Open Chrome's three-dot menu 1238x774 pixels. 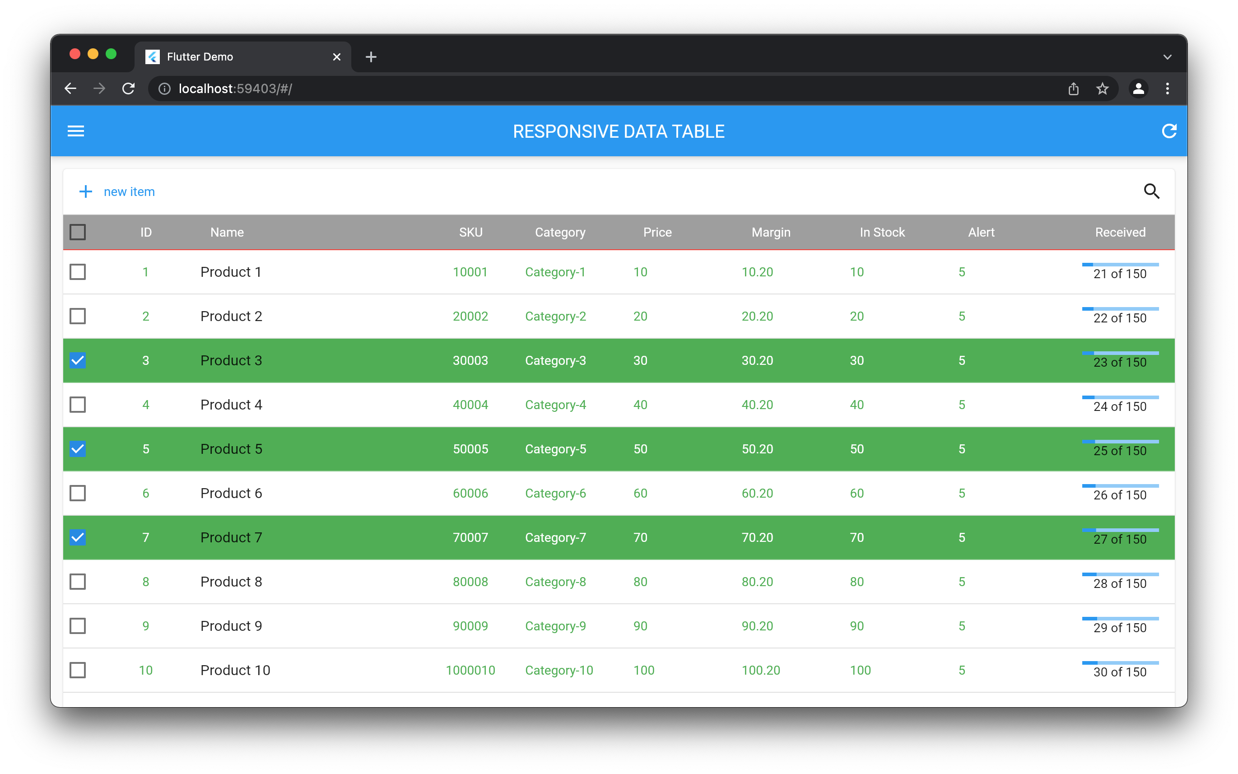pyautogui.click(x=1168, y=89)
